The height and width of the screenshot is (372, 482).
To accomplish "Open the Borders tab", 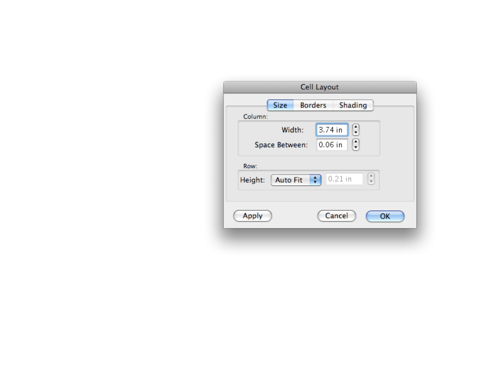I will click(313, 105).
